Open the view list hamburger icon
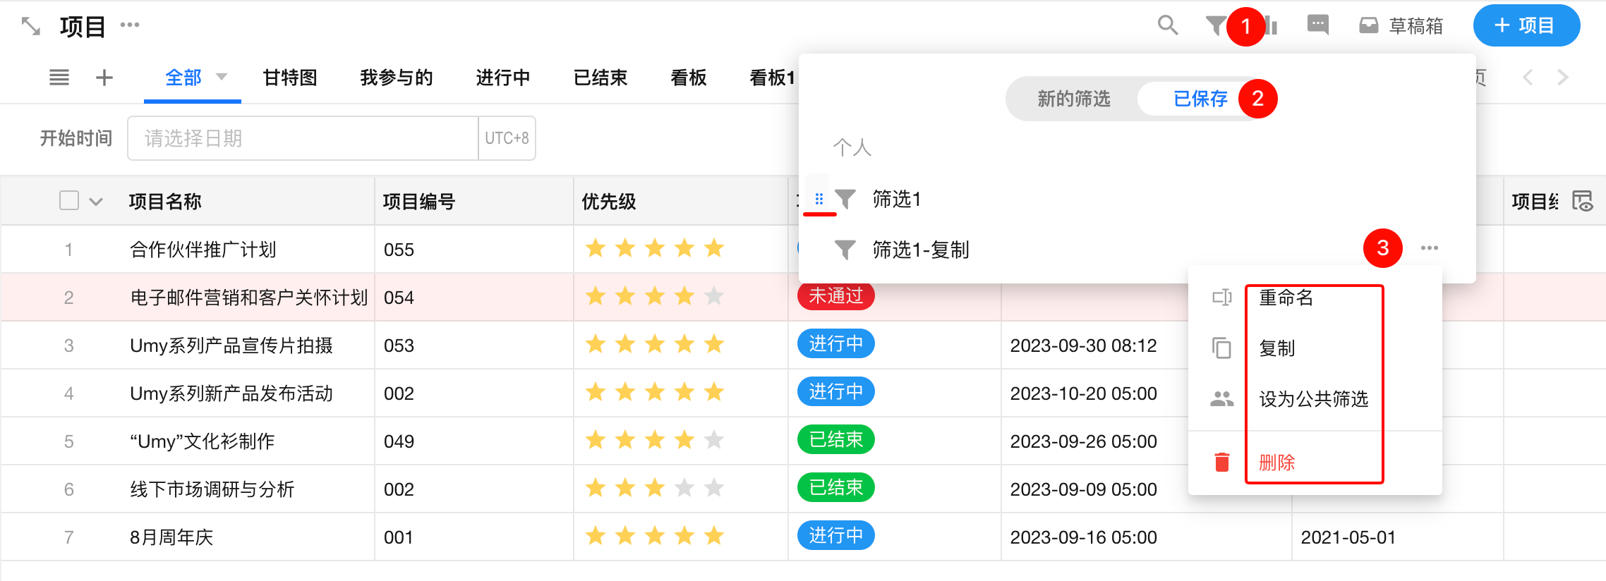The width and height of the screenshot is (1606, 581). coord(59,78)
